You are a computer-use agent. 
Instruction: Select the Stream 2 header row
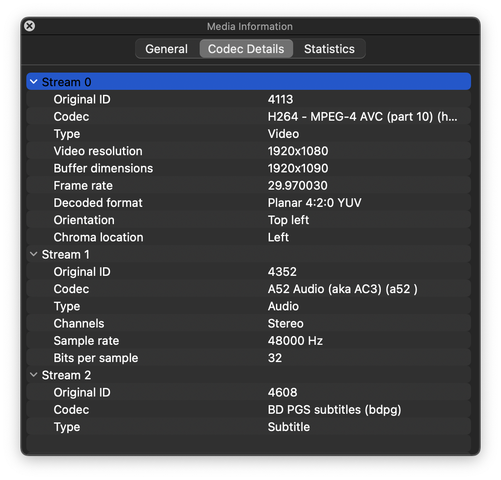coord(182,375)
